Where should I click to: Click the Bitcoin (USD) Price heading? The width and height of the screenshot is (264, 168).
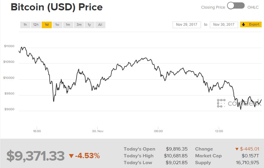coord(57,7)
